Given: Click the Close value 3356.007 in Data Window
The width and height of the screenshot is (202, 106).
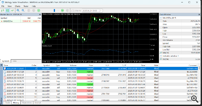Looking at the screenshot, I should click(x=196, y=37).
